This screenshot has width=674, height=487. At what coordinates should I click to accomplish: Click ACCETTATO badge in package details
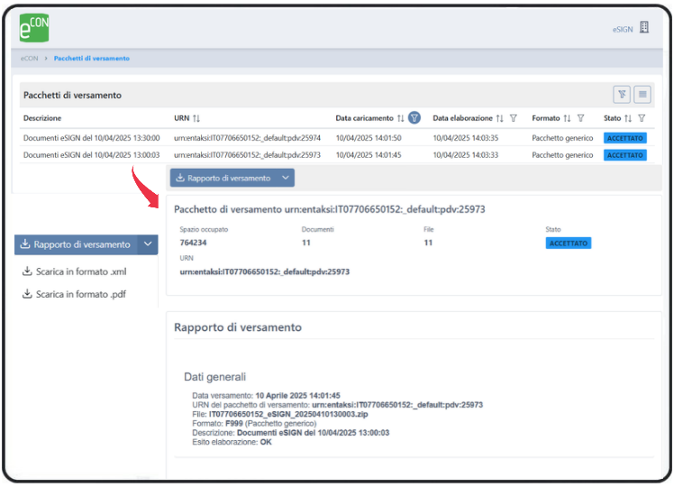[569, 243]
